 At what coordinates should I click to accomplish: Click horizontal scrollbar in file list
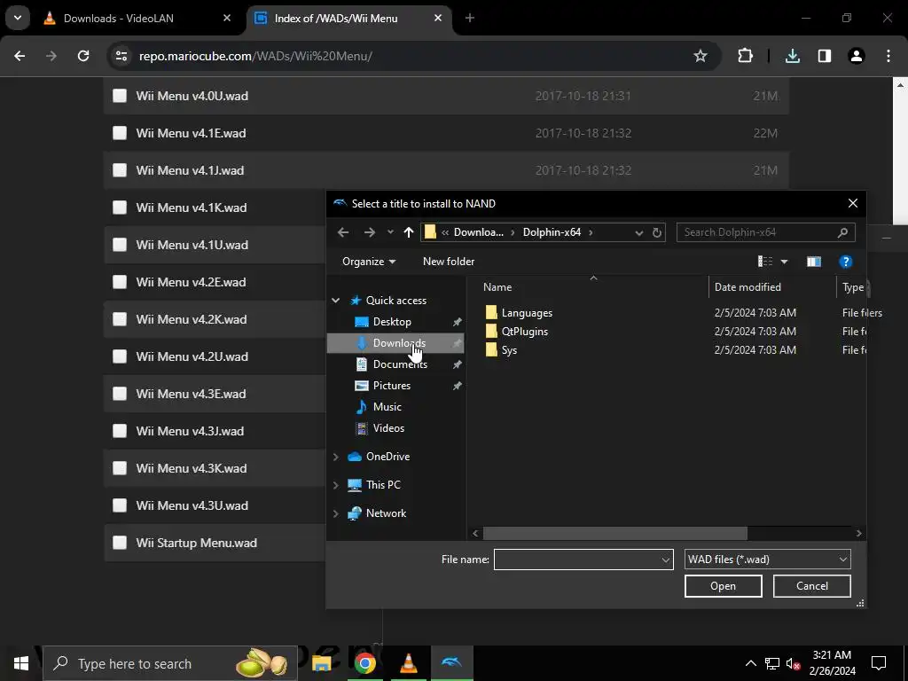(x=615, y=533)
